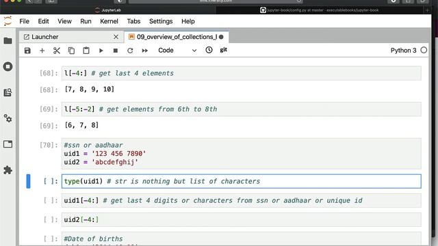Click the l[-5:-2] code cell
This screenshot has height=246, width=438.
pyautogui.click(x=242, y=109)
